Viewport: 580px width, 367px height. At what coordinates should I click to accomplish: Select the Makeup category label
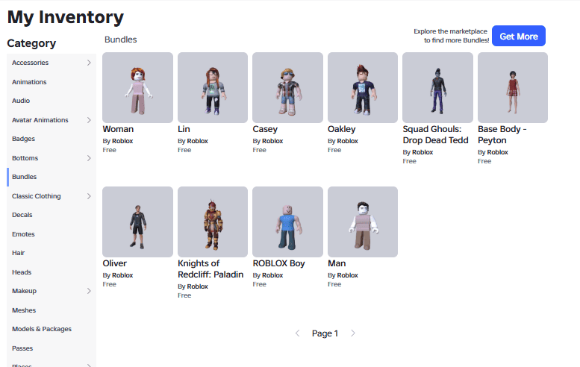(x=24, y=291)
